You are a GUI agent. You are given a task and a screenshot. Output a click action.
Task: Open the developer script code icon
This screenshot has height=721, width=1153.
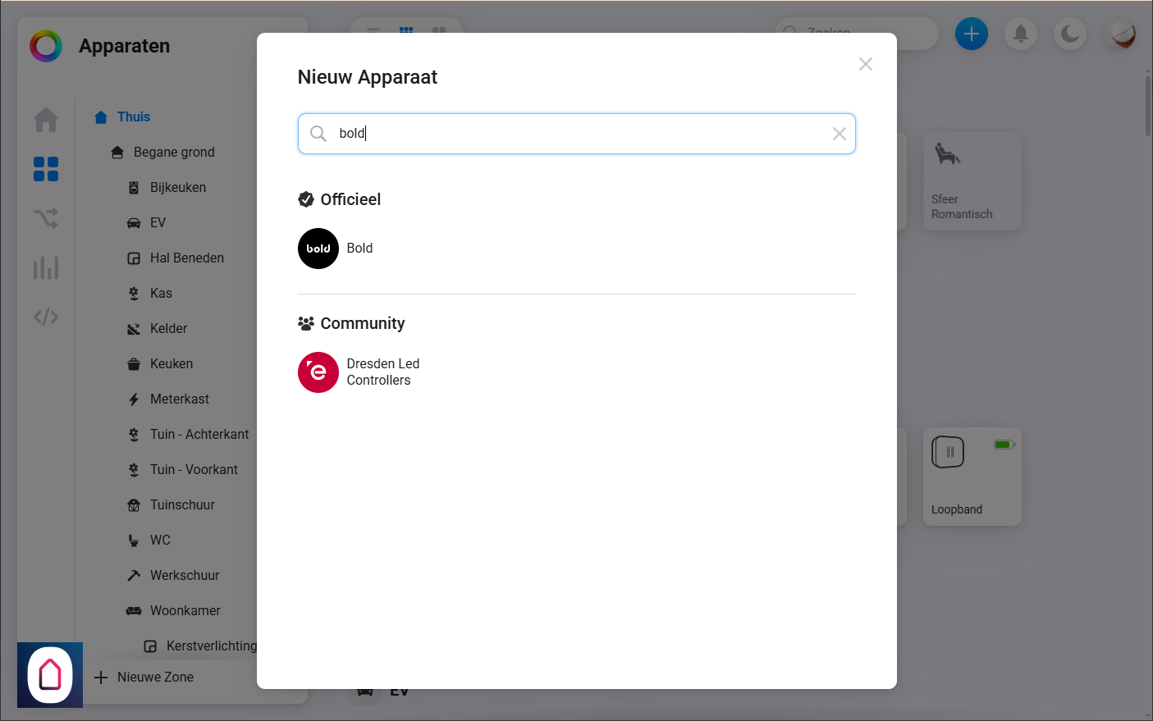coord(46,317)
